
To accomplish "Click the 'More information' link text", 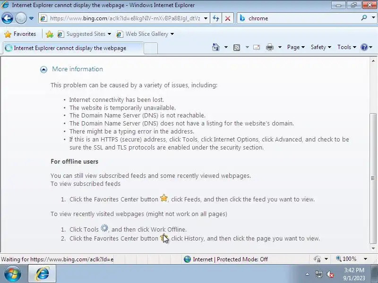I will point(77,69).
